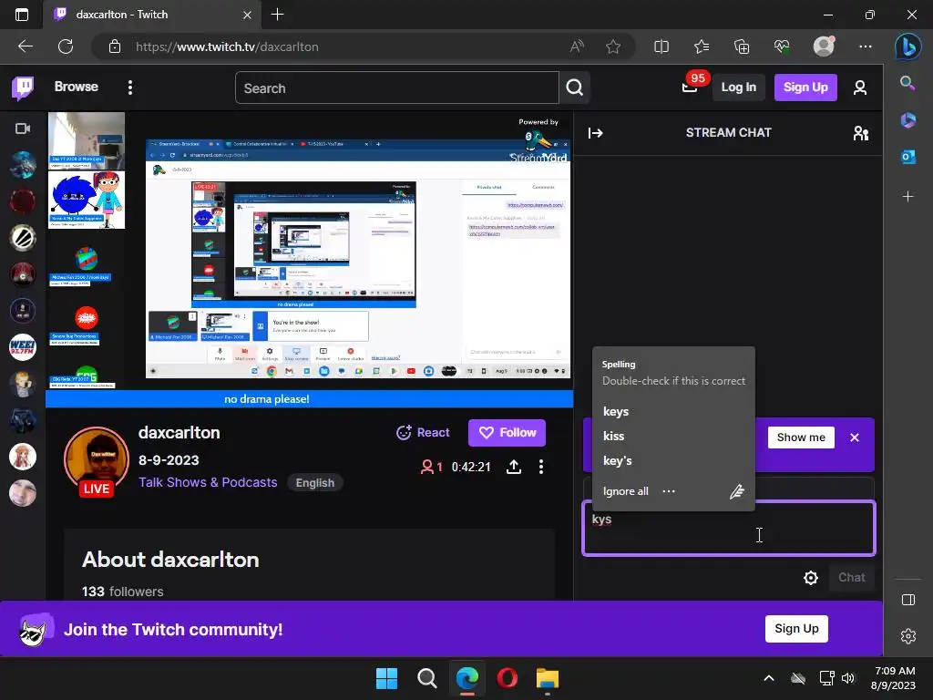View site information lock icon

click(x=115, y=46)
